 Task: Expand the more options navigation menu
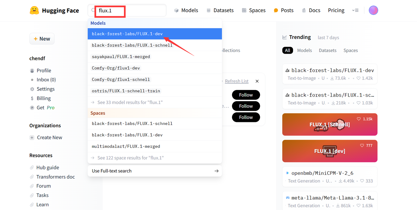click(355, 10)
